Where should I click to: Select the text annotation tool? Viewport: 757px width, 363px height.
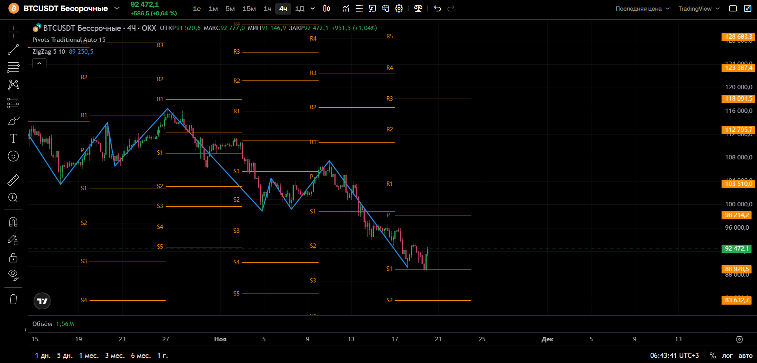pyautogui.click(x=13, y=138)
